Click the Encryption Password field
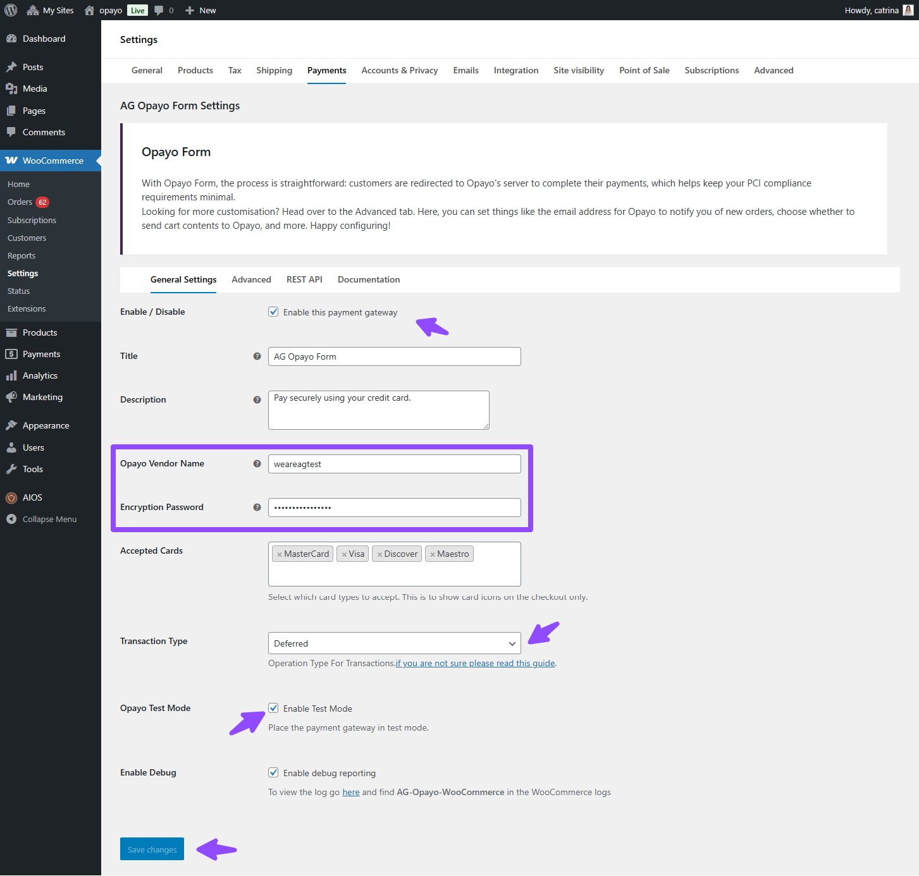Image resolution: width=919 pixels, height=876 pixels. 394,508
